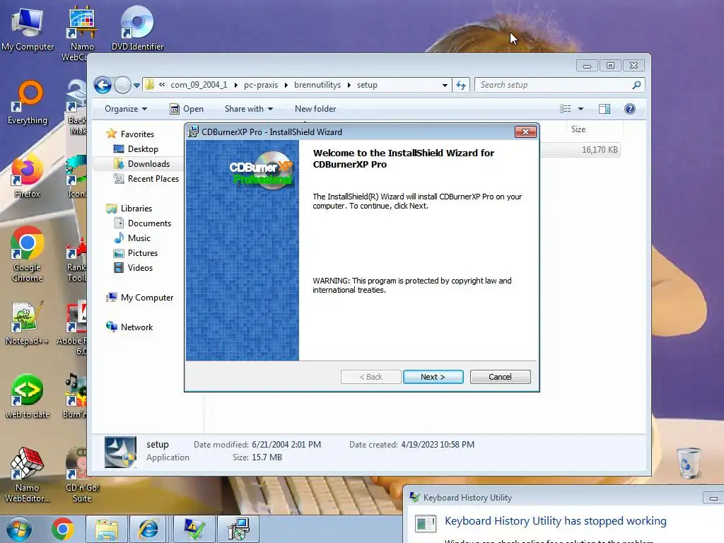Click the CD'n'Go! Suite desktop icon
Screen dimensions: 724x543
coord(82,475)
